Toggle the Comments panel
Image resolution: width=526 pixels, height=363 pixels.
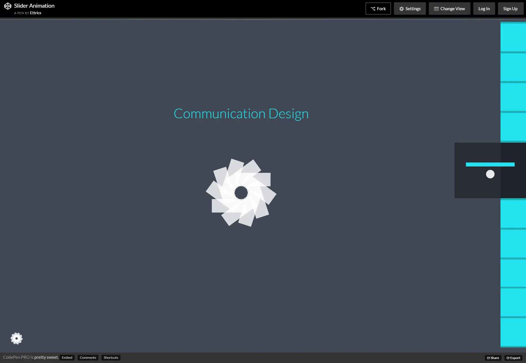[88, 358]
